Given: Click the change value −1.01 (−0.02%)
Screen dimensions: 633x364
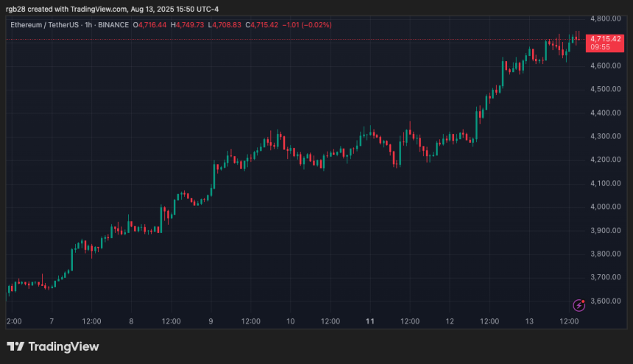Looking at the screenshot, I should click(307, 25).
